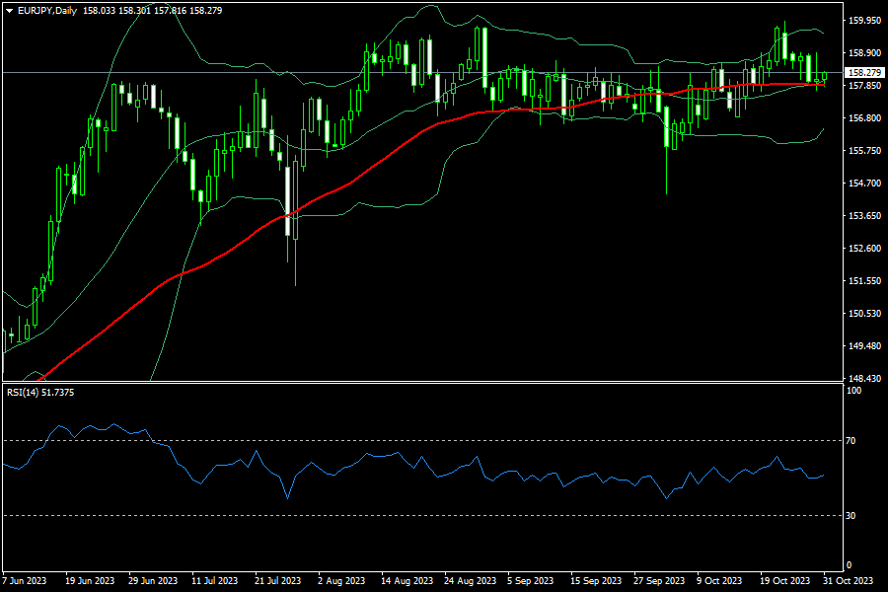Viewport: 888px width, 592px height.
Task: Click the 15 Sep 2023 date label
Action: coord(596,581)
